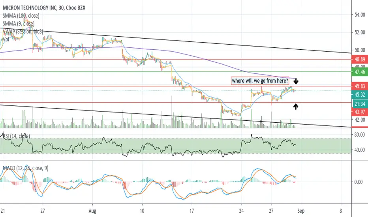Click the Sep date on time axis
Screen dimensions: 368x217
(x=300, y=211)
